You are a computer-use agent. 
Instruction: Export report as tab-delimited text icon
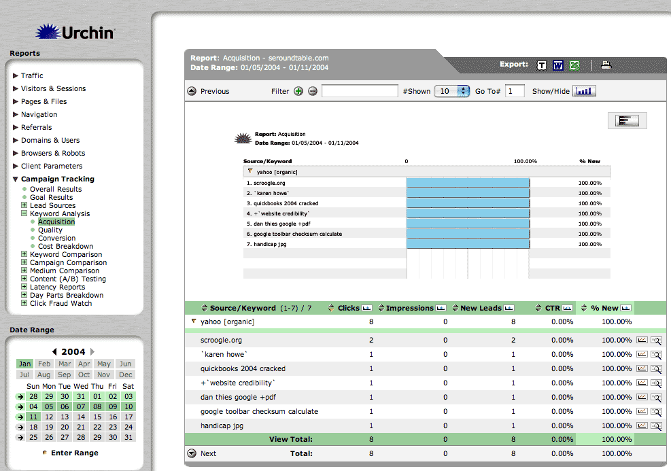pyautogui.click(x=542, y=65)
